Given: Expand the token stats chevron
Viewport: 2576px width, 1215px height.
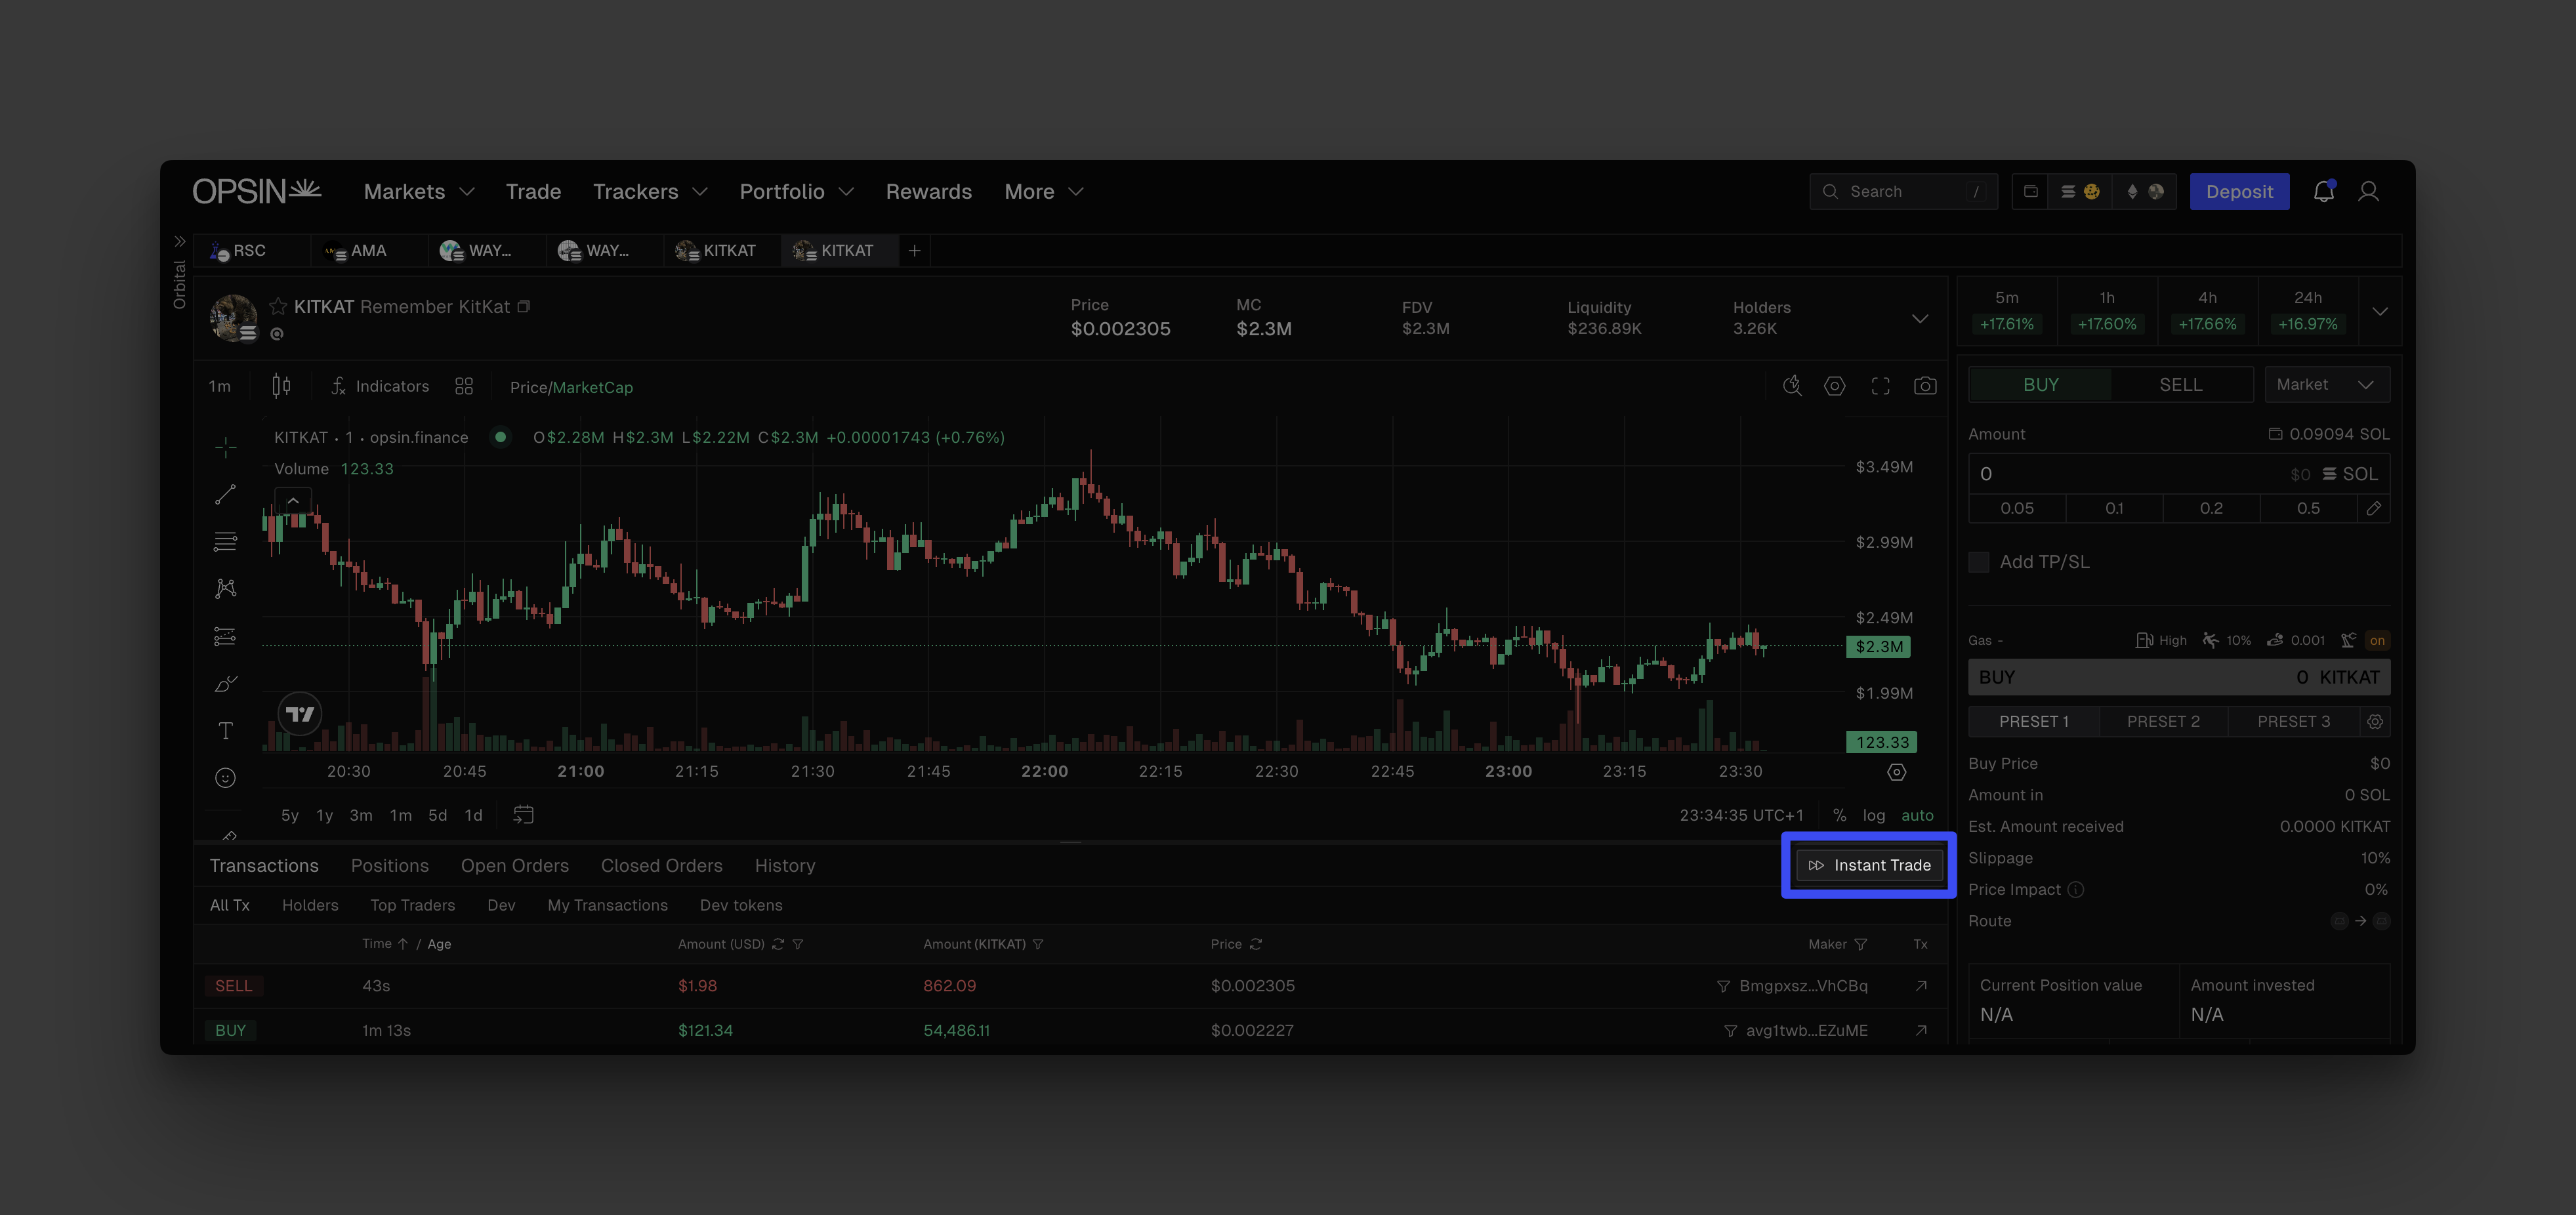Looking at the screenshot, I should [1919, 318].
